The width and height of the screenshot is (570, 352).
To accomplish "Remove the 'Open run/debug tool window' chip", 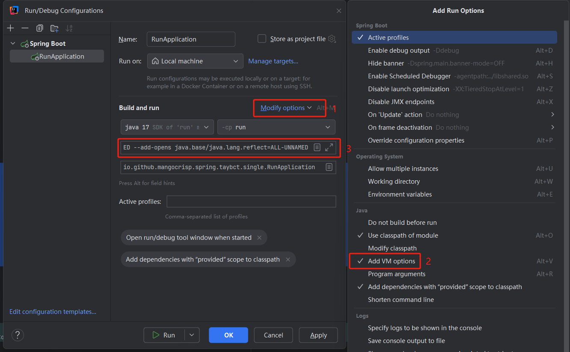I will point(259,238).
